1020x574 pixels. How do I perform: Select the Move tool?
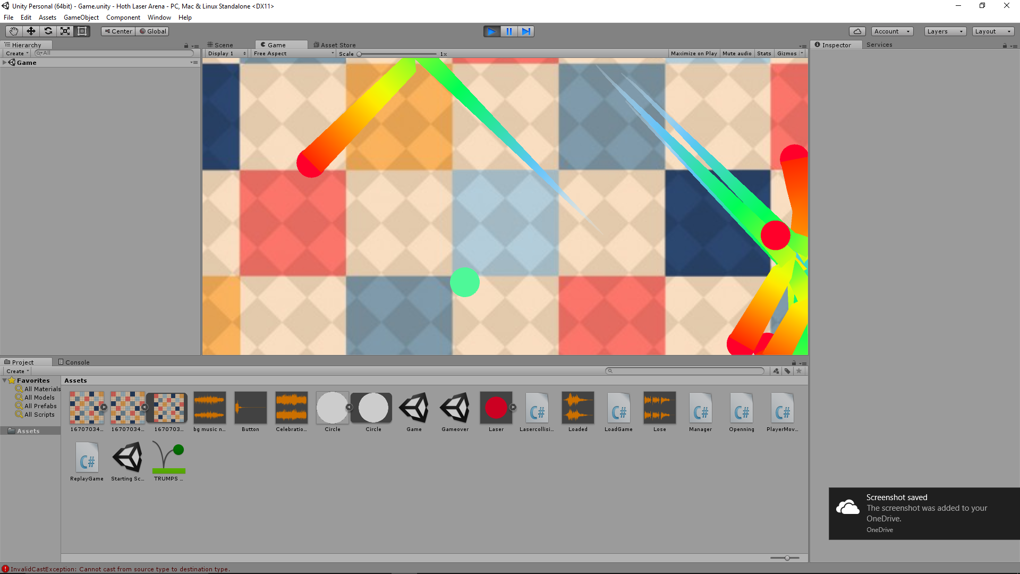[31, 31]
